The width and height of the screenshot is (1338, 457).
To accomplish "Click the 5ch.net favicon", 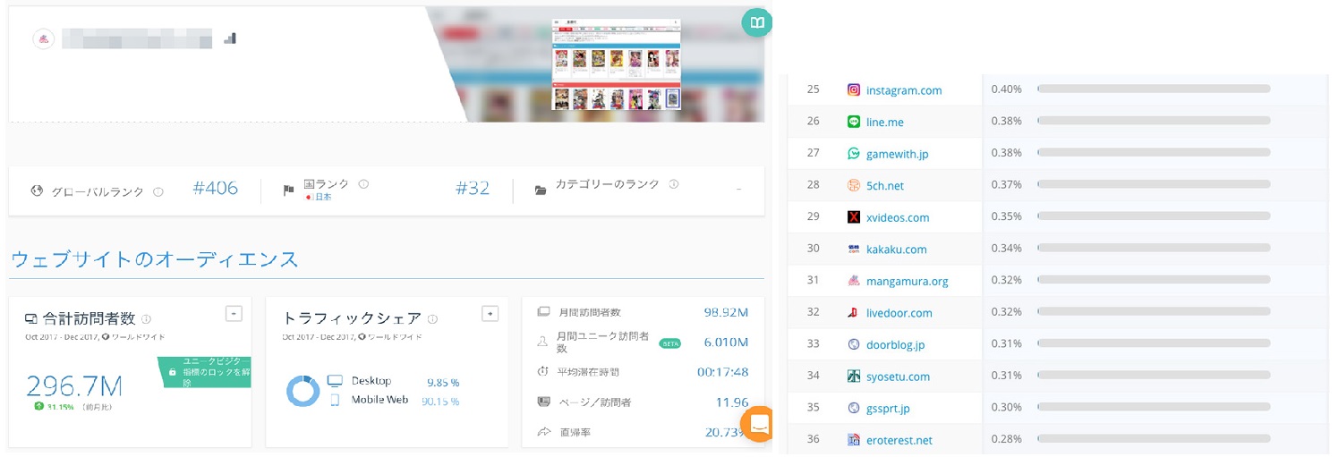I will (854, 185).
